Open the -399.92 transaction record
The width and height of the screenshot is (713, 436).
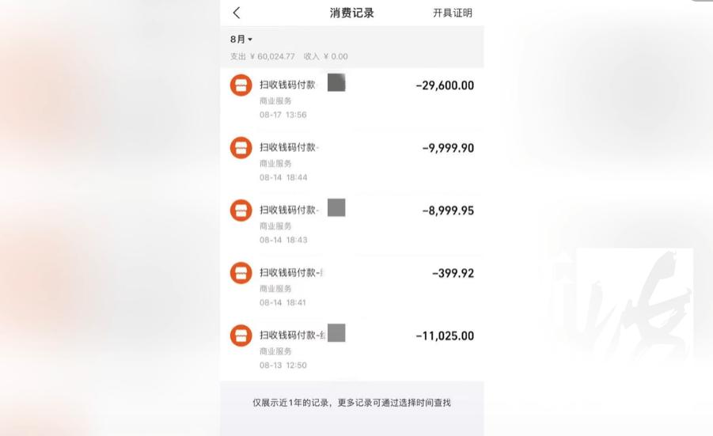pyautogui.click(x=453, y=273)
